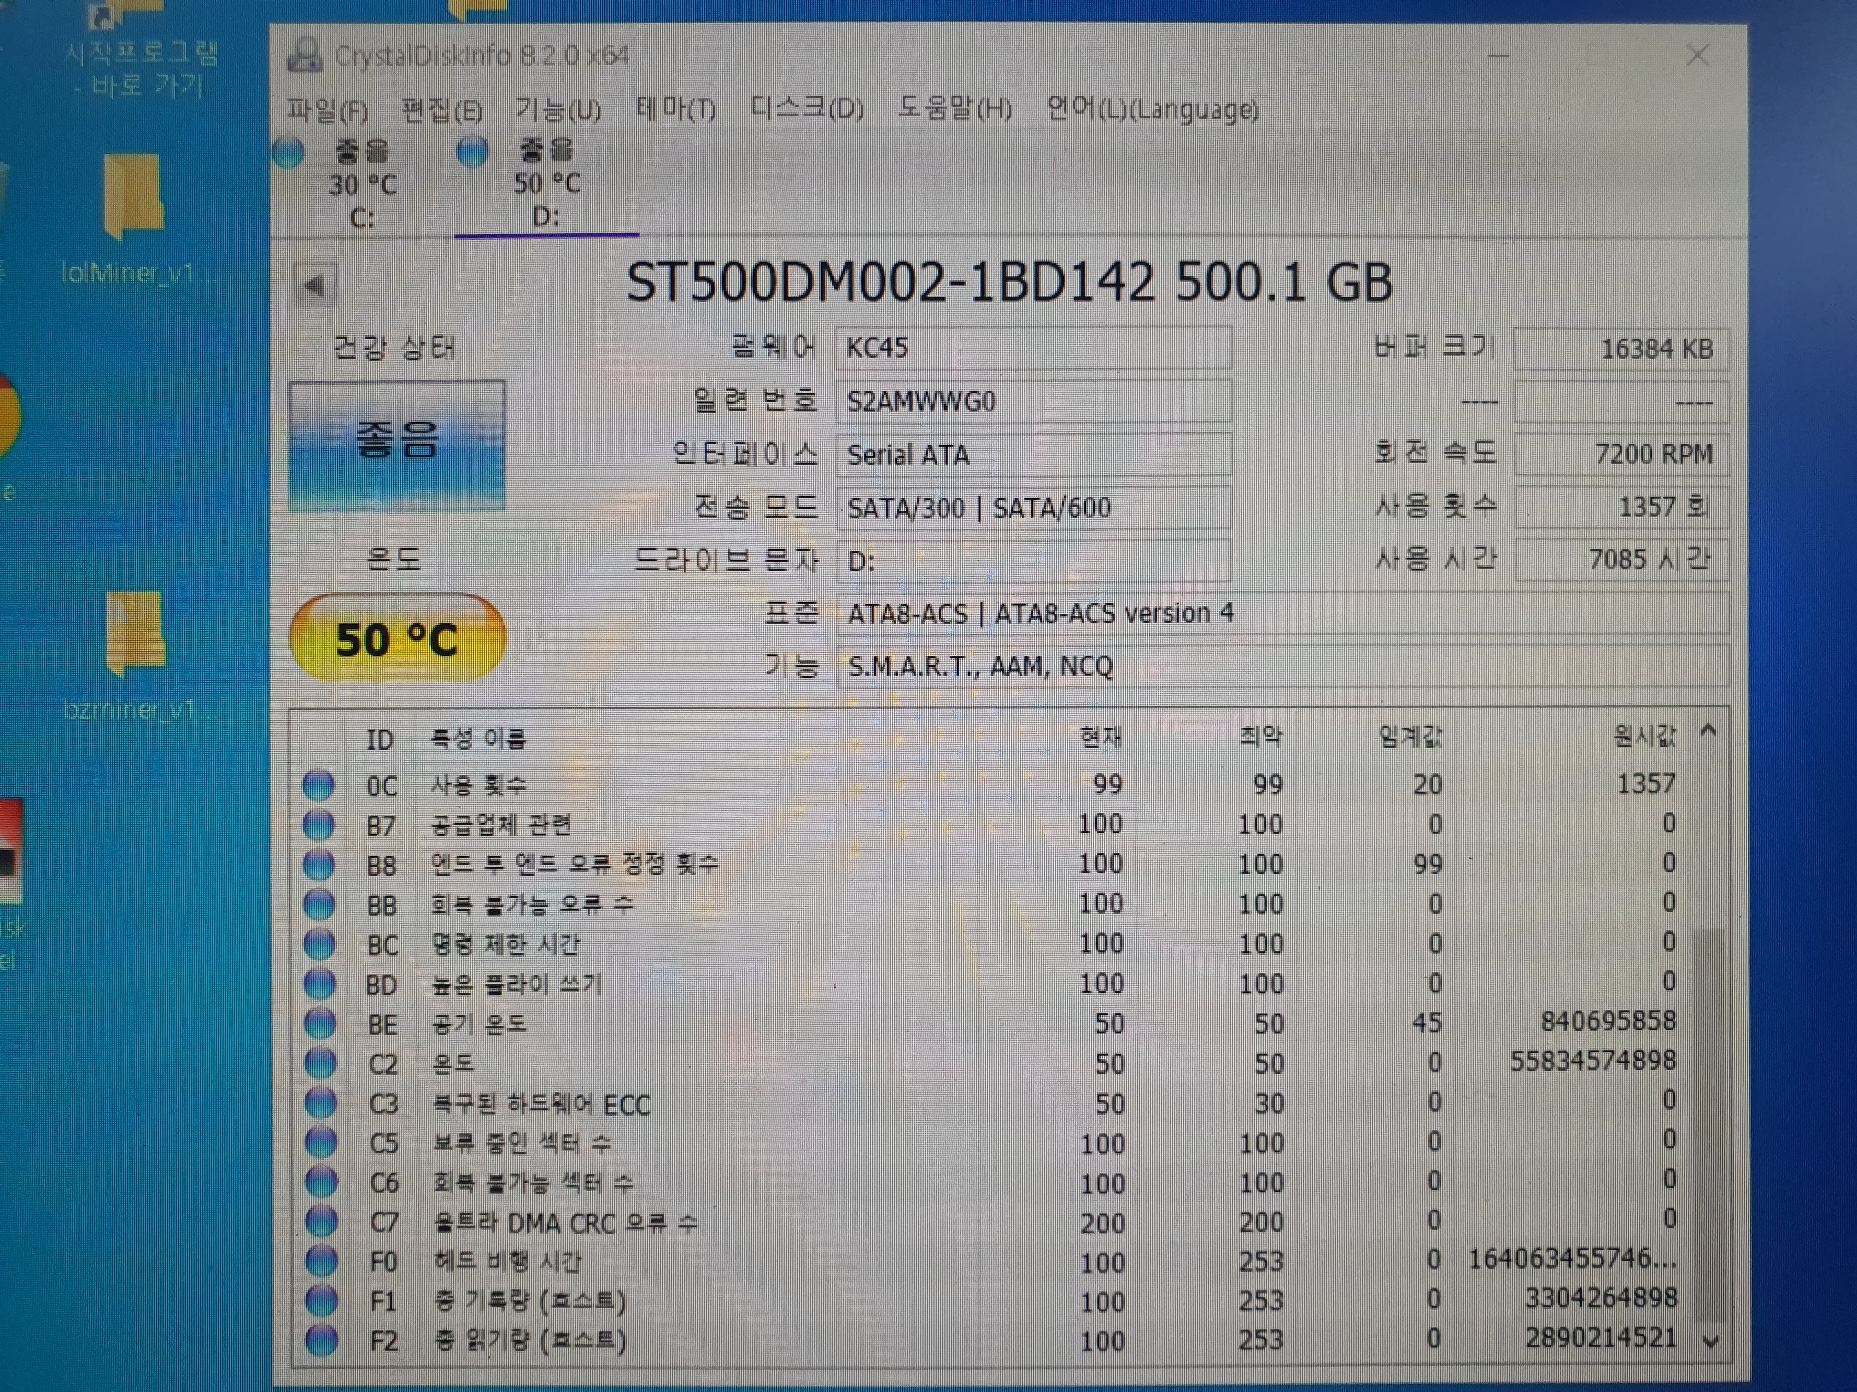Click the status orb for row BB
1857x1392 pixels.
pyautogui.click(x=319, y=905)
